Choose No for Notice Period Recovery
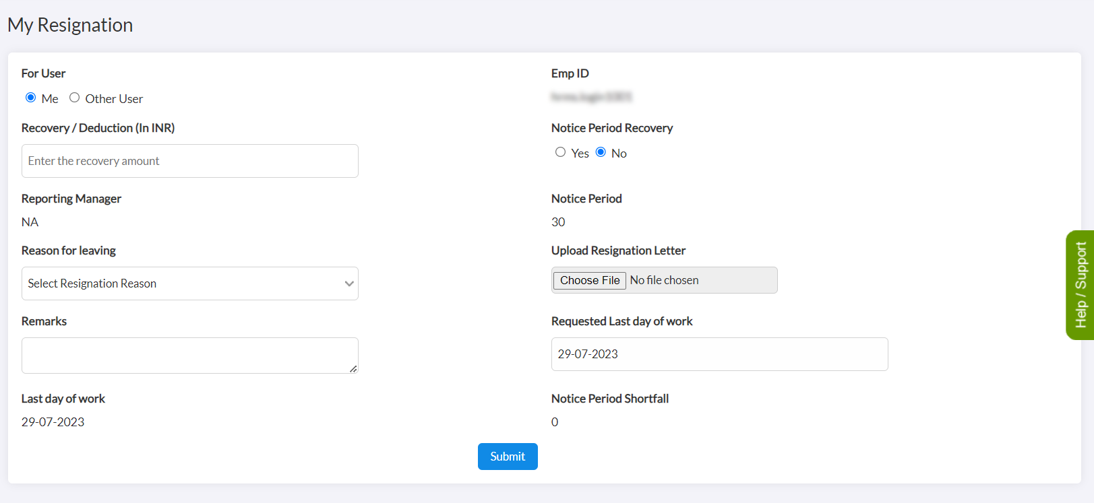1094x503 pixels. 601,152
